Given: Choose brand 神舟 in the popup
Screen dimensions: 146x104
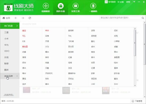Looking at the screenshot, I should (x=47, y=57).
